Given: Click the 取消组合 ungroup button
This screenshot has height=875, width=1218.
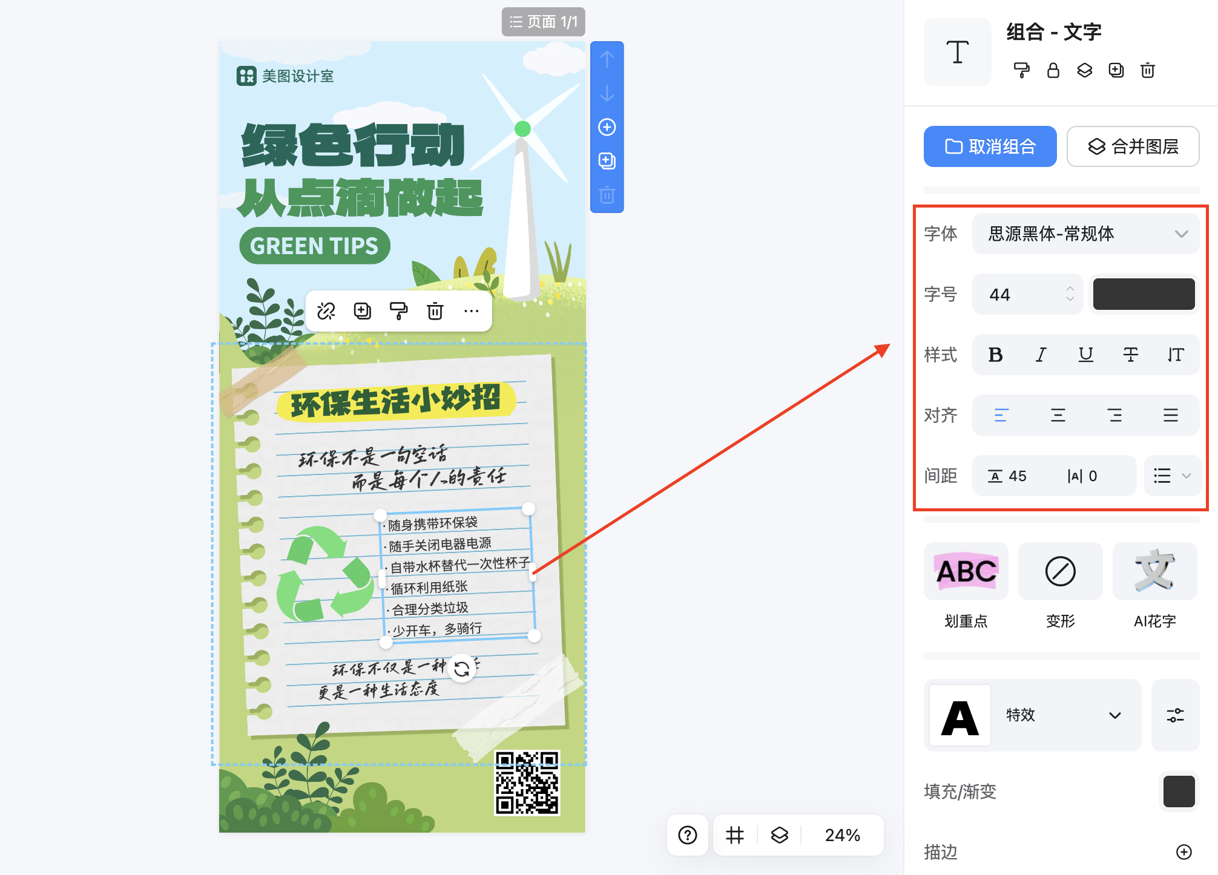Looking at the screenshot, I should (990, 146).
